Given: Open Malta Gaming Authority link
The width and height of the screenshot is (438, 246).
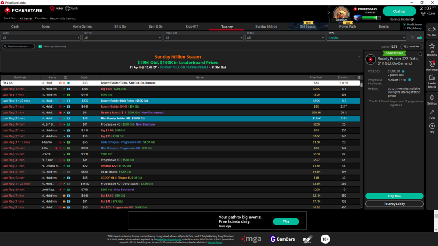Looking at the screenshot, I should click(169, 239).
